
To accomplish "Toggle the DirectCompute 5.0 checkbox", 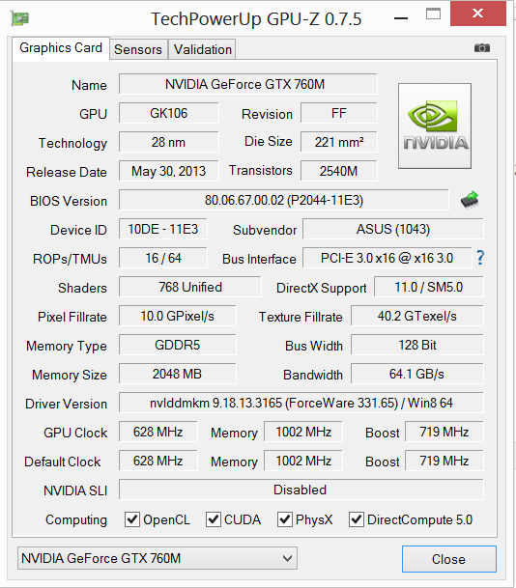I will coord(357,519).
